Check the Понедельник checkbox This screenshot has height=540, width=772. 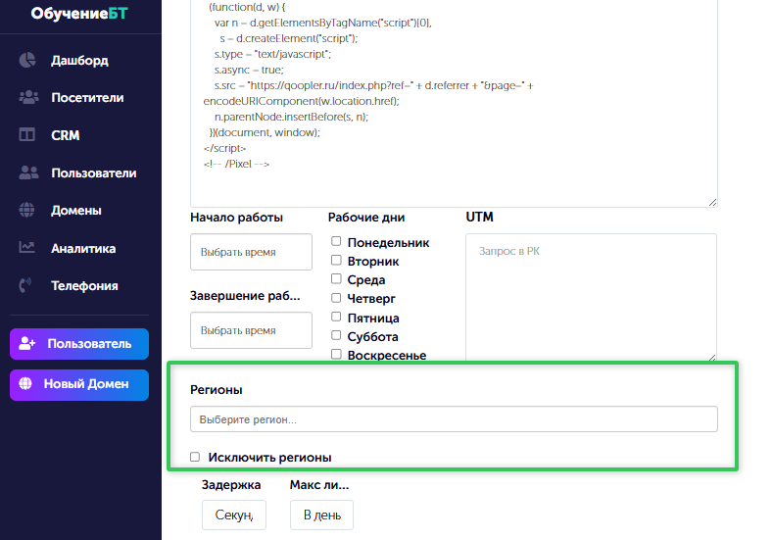pyautogui.click(x=336, y=241)
